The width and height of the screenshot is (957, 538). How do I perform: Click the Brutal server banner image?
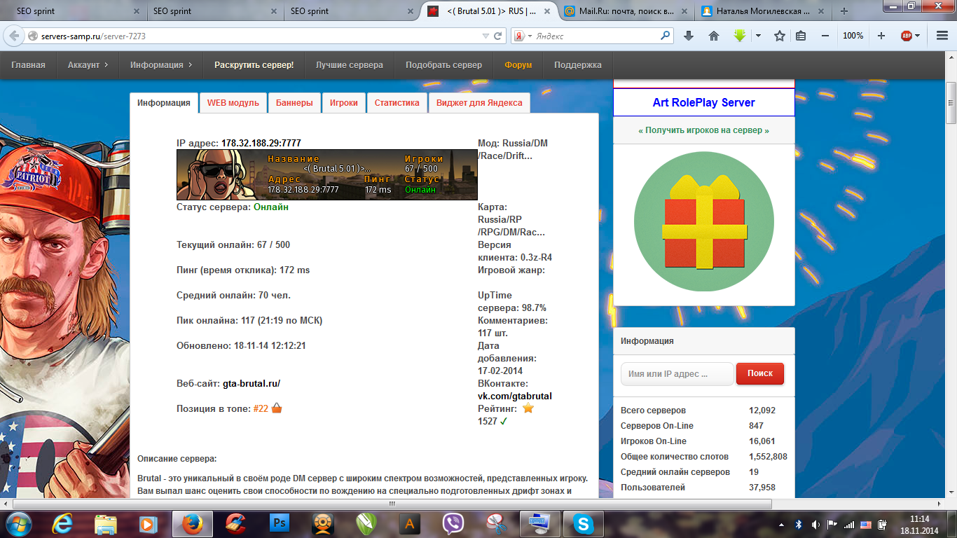pos(326,174)
